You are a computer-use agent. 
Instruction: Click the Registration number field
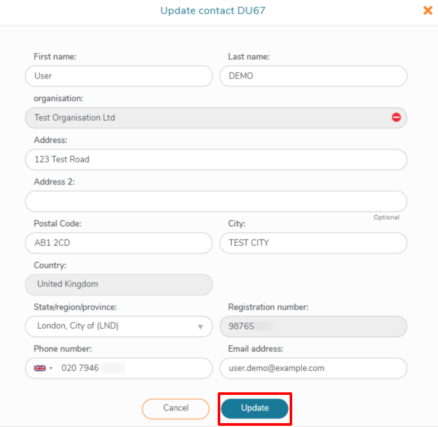point(313,326)
